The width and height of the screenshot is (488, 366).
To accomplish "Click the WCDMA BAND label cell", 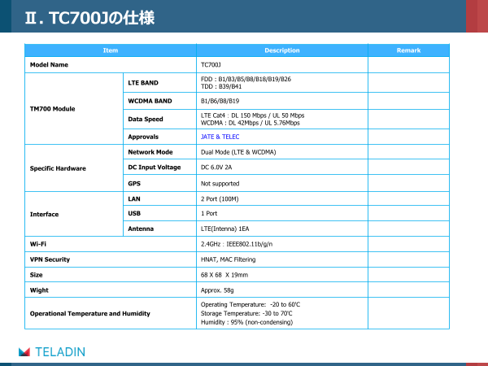I will tap(150, 101).
